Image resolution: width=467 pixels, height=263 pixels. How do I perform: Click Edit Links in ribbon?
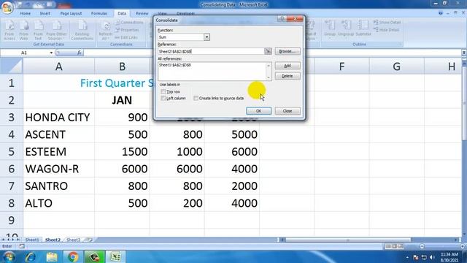coord(126,37)
